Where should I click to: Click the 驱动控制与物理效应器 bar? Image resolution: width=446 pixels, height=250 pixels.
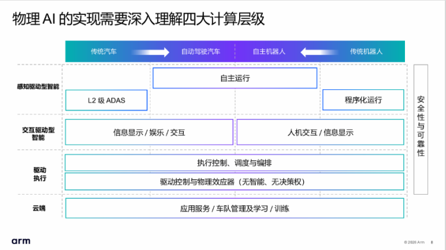coord(235,181)
